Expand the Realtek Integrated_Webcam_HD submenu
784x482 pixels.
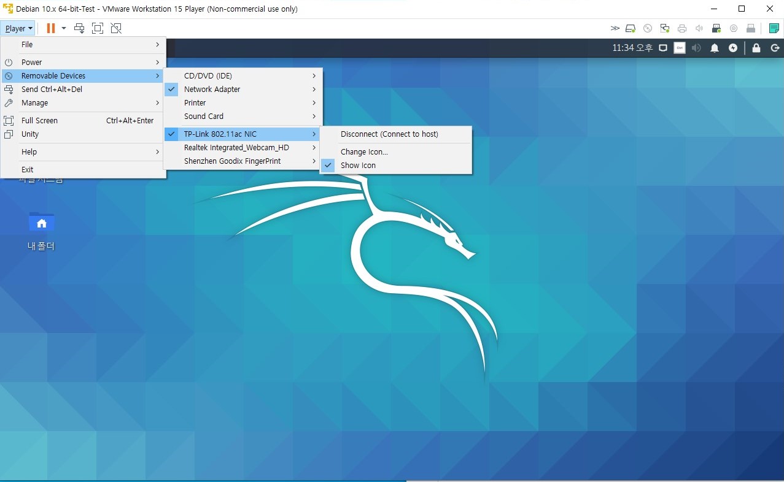click(243, 148)
